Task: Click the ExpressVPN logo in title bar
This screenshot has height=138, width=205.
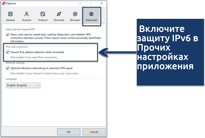Action: click(x=4, y=3)
